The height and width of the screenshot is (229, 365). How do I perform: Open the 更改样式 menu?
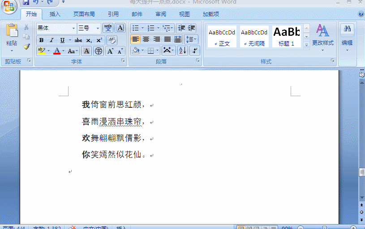322,38
